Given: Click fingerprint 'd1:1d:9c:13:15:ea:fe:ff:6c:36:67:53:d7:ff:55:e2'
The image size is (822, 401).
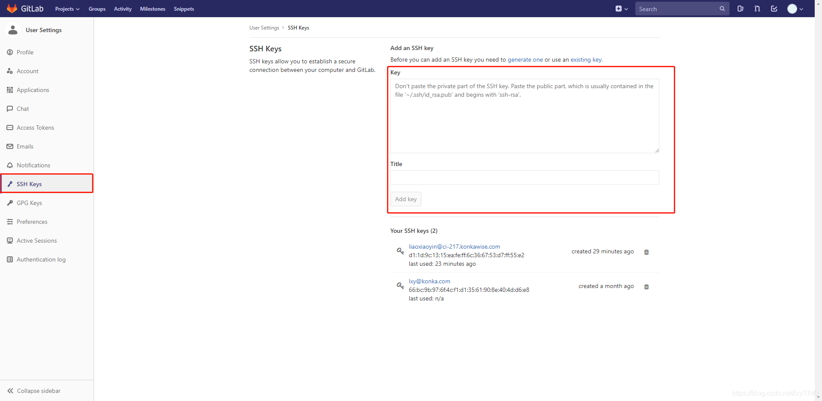Looking at the screenshot, I should coord(466,255).
